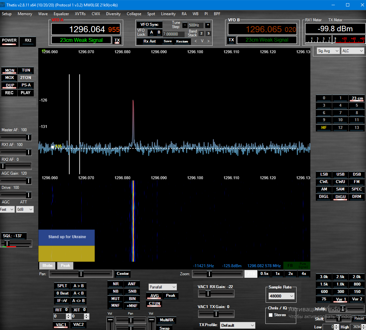This screenshot has width=366, height=330.
Task: Open the Setup menu
Action: (x=6, y=14)
